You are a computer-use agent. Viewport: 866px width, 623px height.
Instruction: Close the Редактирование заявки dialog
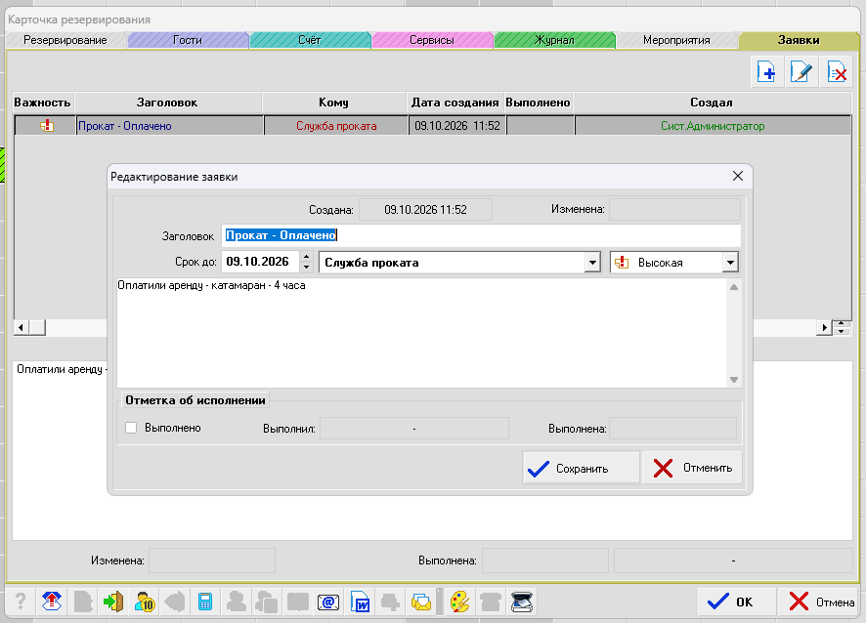pos(738,176)
